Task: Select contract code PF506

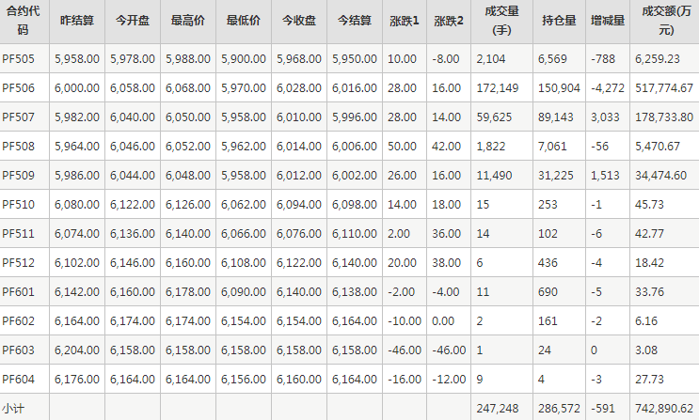Action: pyautogui.click(x=18, y=87)
